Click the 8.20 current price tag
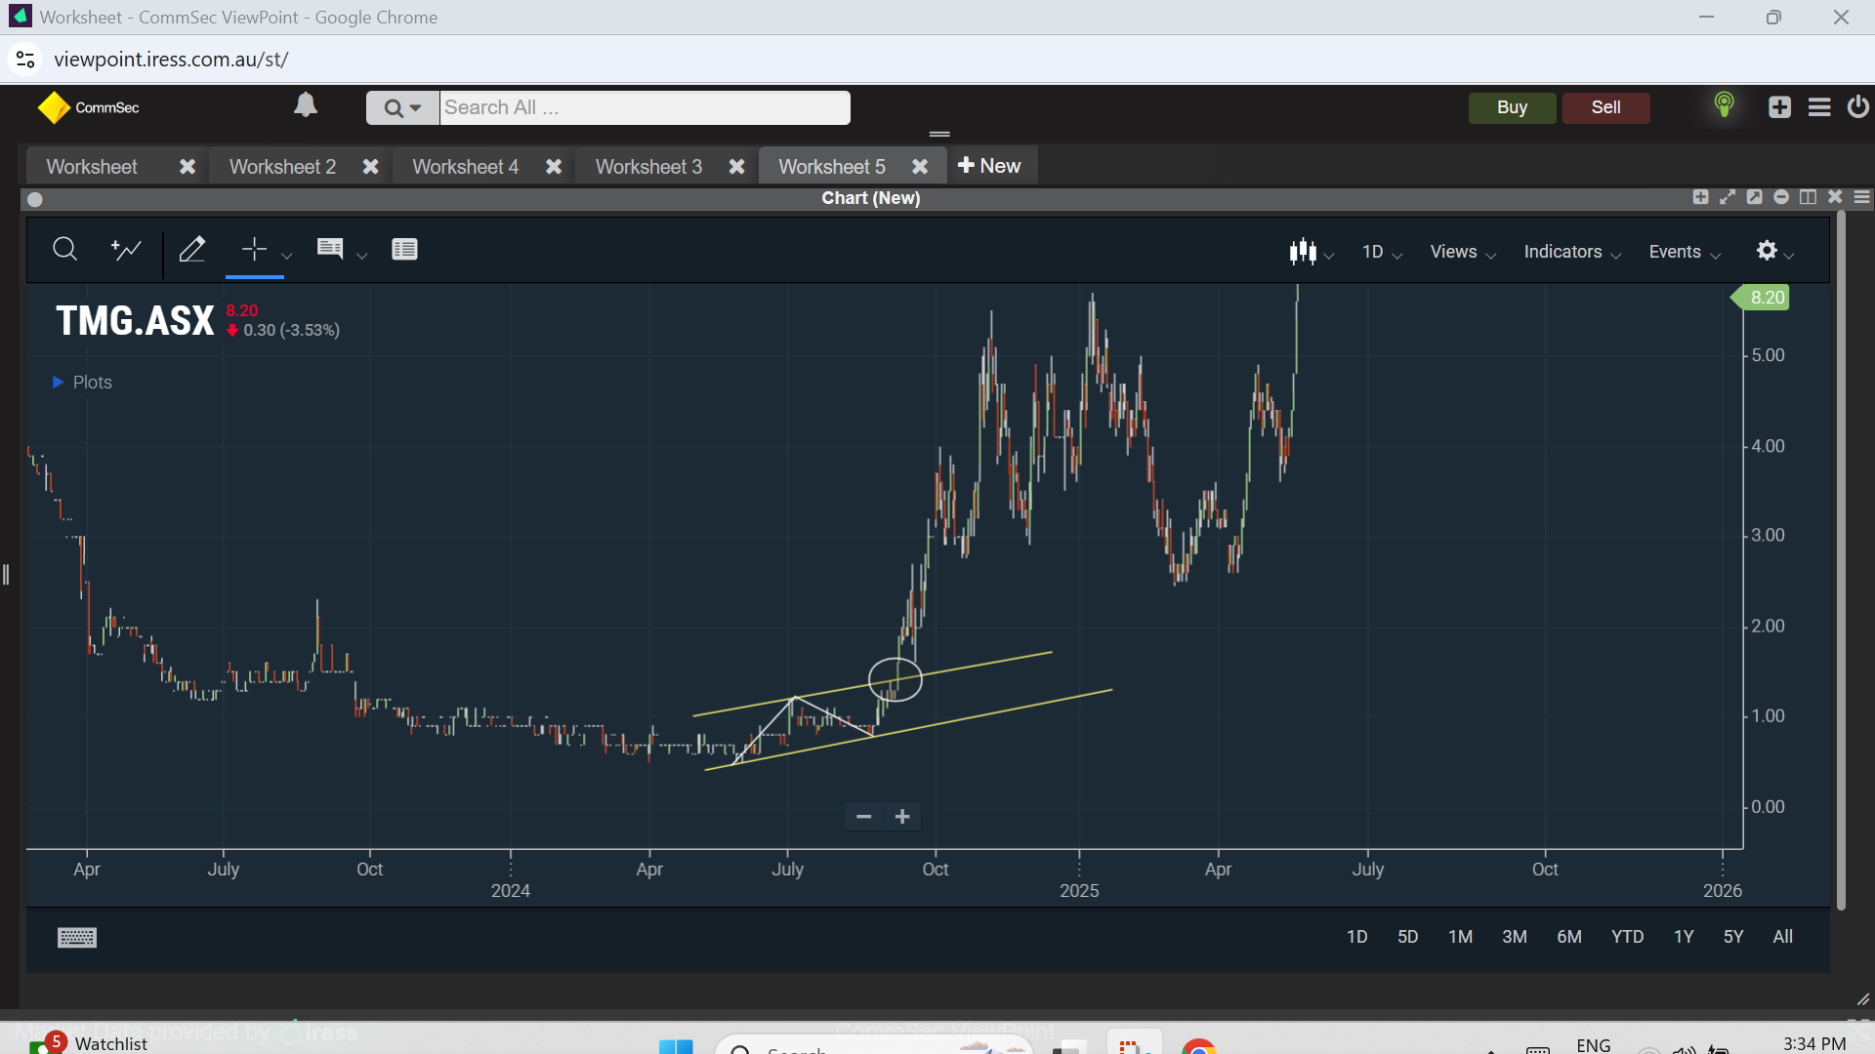The image size is (1875, 1054). [x=1761, y=298]
